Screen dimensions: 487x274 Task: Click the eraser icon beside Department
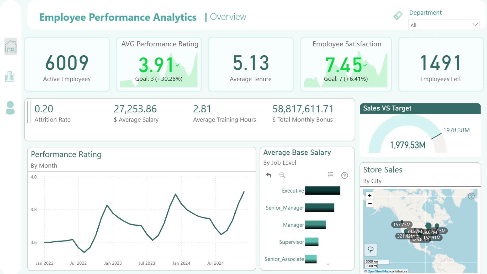(x=398, y=15)
